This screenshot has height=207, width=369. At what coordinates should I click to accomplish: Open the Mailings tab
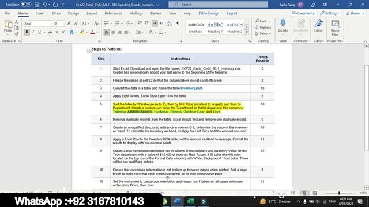coord(136,13)
